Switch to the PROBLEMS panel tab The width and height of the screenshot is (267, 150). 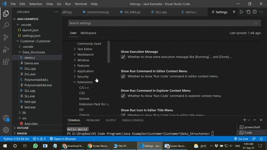[x=93, y=120]
